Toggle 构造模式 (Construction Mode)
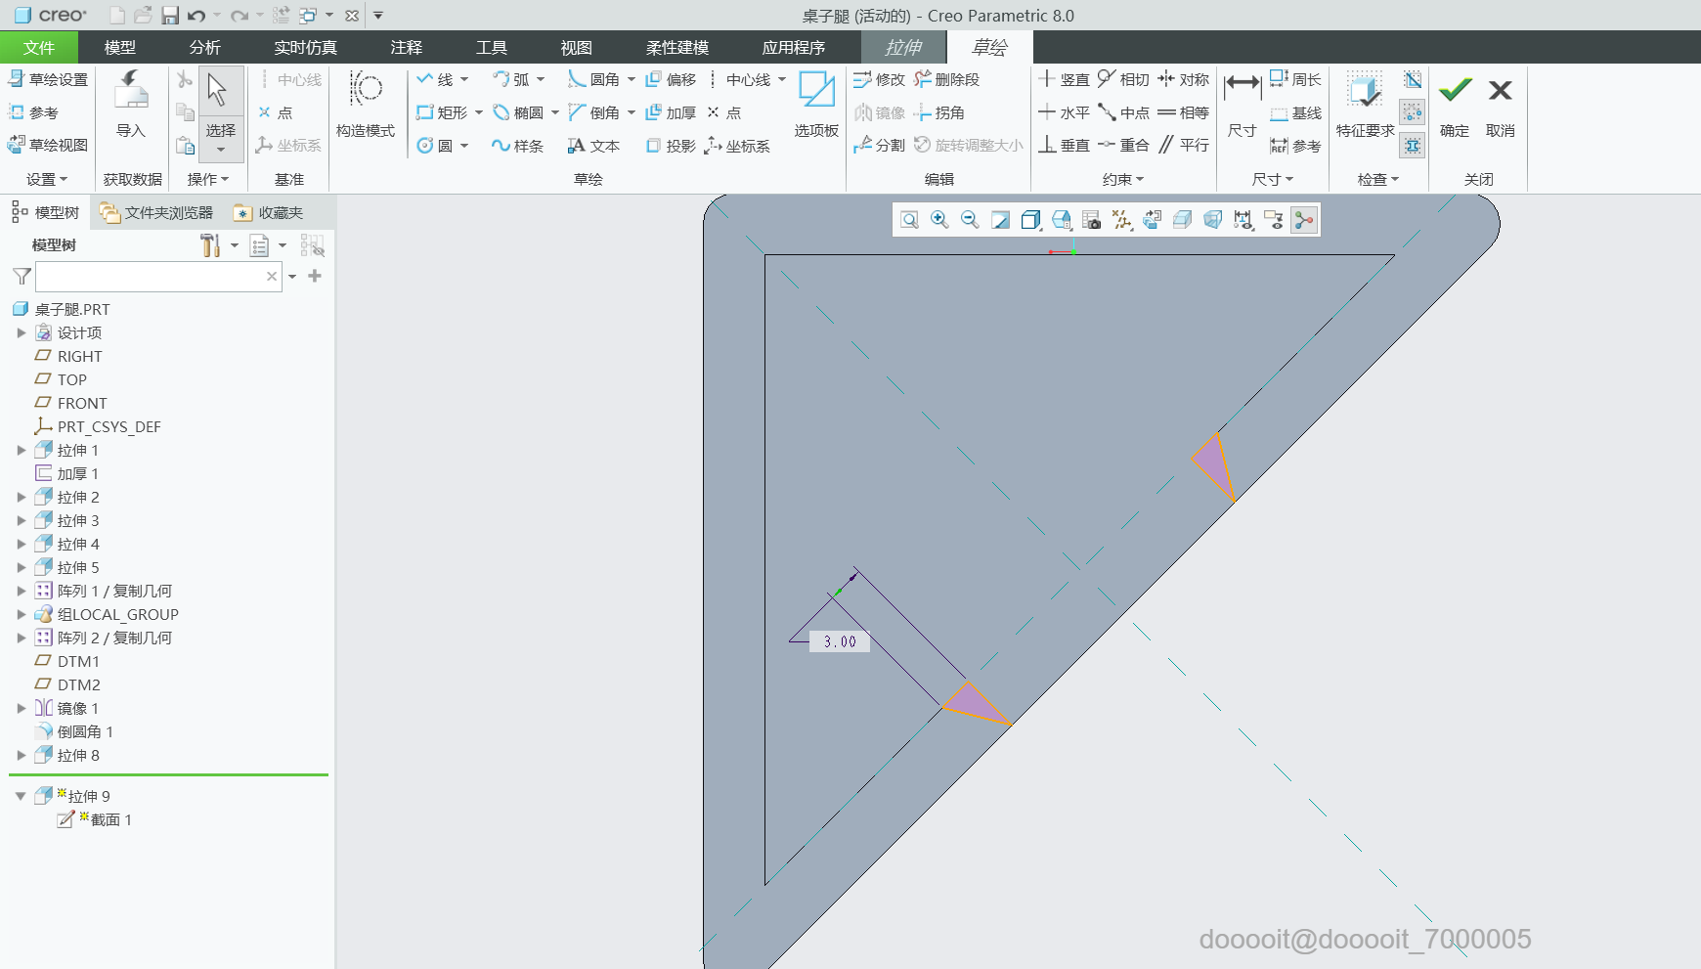 [x=366, y=105]
